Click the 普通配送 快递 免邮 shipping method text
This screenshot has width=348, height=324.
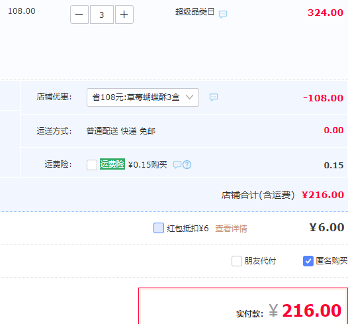(x=120, y=131)
